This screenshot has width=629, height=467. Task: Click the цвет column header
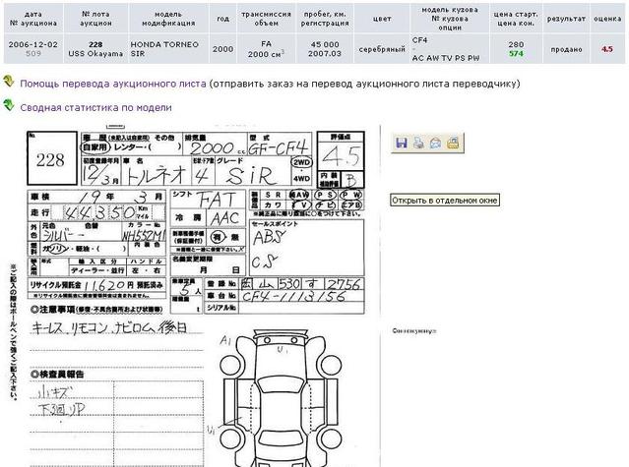(382, 19)
